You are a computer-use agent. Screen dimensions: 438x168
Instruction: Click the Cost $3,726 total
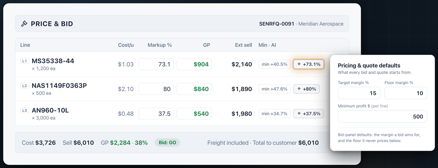39,143
